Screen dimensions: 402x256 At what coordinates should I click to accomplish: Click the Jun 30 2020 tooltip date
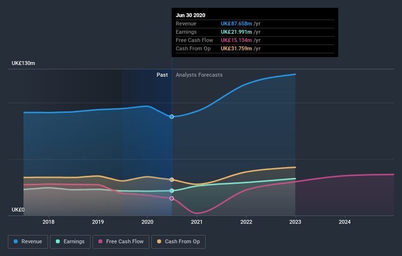coord(190,15)
